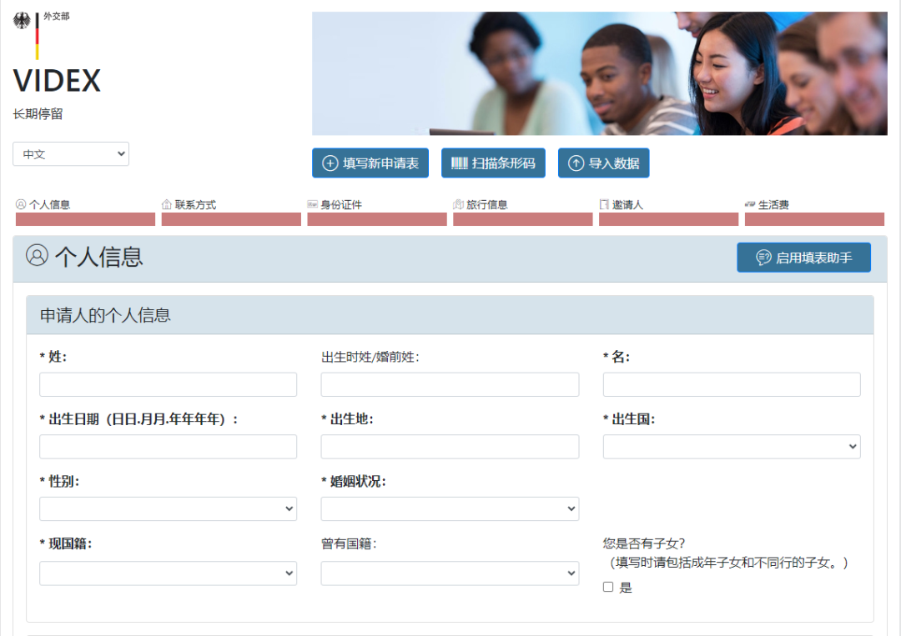The height and width of the screenshot is (636, 901).
Task: Click the large profile icon in 个人信息 header
Action: click(x=37, y=255)
